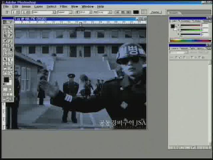Open the Image menu
The image size is (213, 160).
click(x=26, y=7)
